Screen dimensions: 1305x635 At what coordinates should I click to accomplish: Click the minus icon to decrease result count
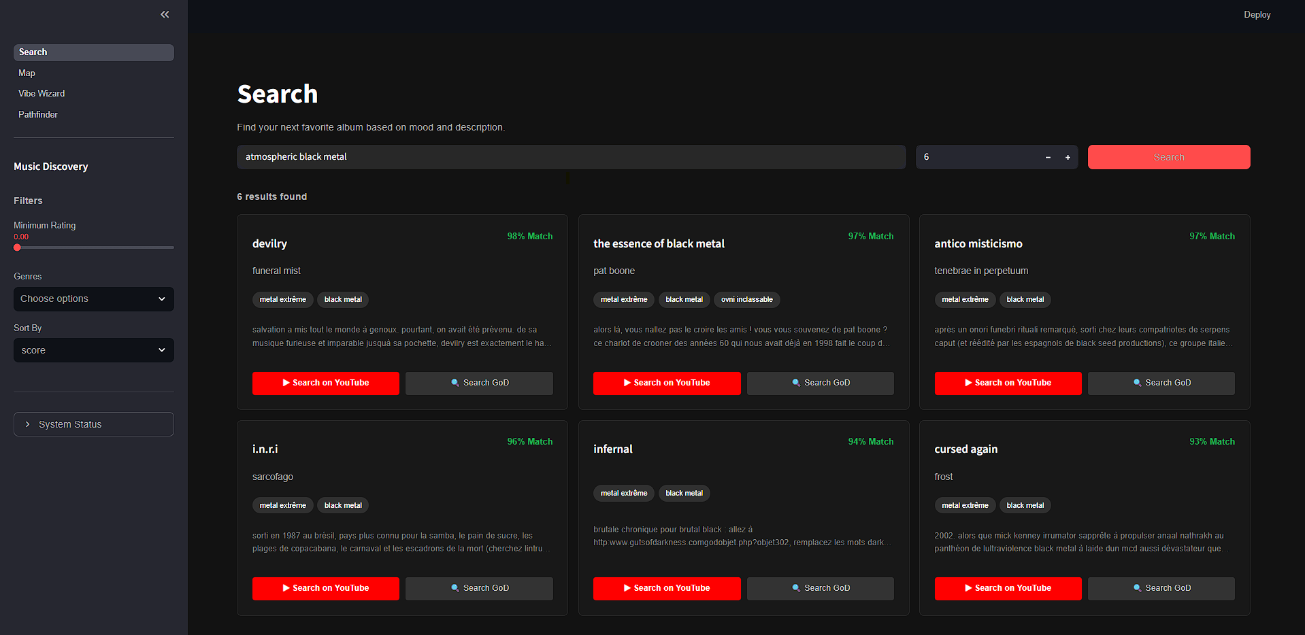point(1048,157)
